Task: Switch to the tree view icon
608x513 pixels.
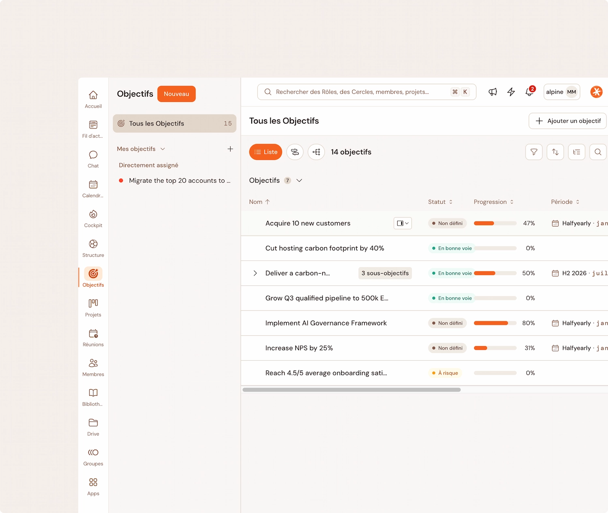Action: tap(316, 152)
